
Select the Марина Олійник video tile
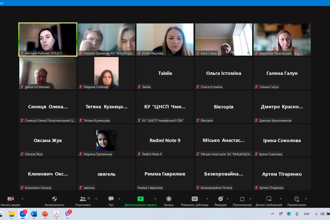pyautogui.click(x=106, y=73)
